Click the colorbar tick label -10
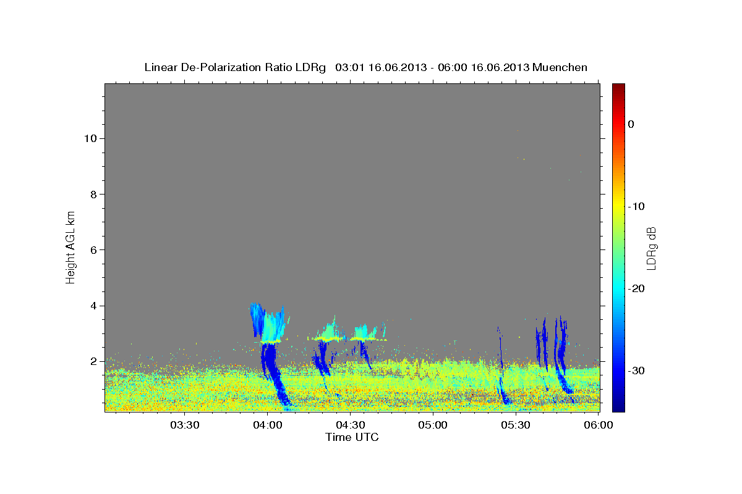This screenshot has height=494, width=742. coord(636,206)
